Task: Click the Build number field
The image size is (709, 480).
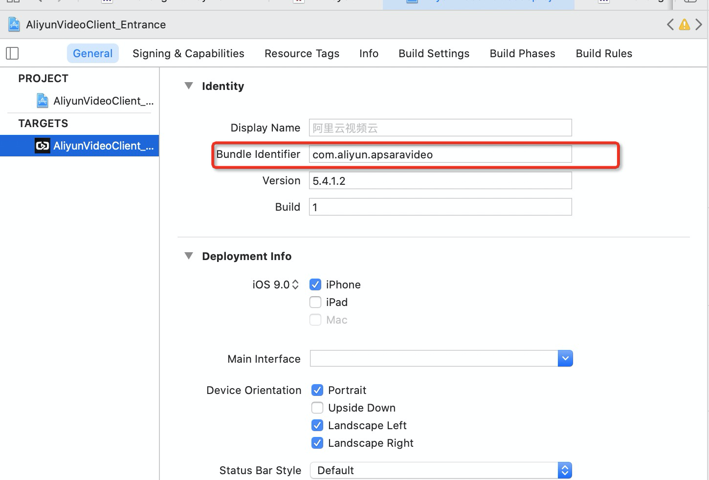Action: pyautogui.click(x=440, y=207)
